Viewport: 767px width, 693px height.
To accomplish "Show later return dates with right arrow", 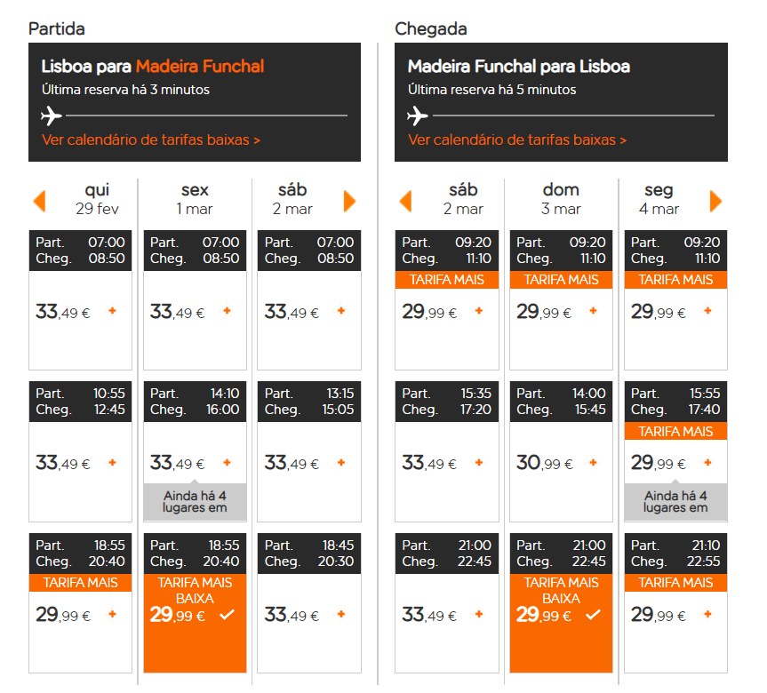I will [x=715, y=201].
